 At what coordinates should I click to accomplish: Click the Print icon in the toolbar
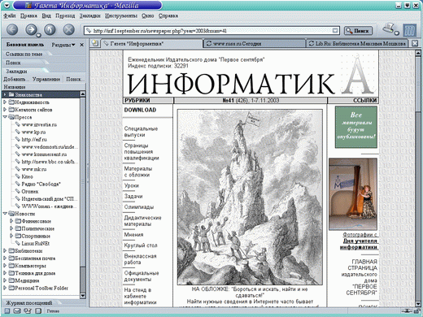pyautogui.click(x=390, y=28)
